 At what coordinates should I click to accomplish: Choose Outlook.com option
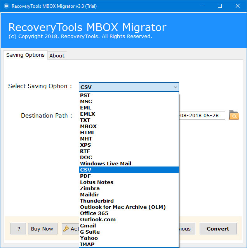(129, 219)
